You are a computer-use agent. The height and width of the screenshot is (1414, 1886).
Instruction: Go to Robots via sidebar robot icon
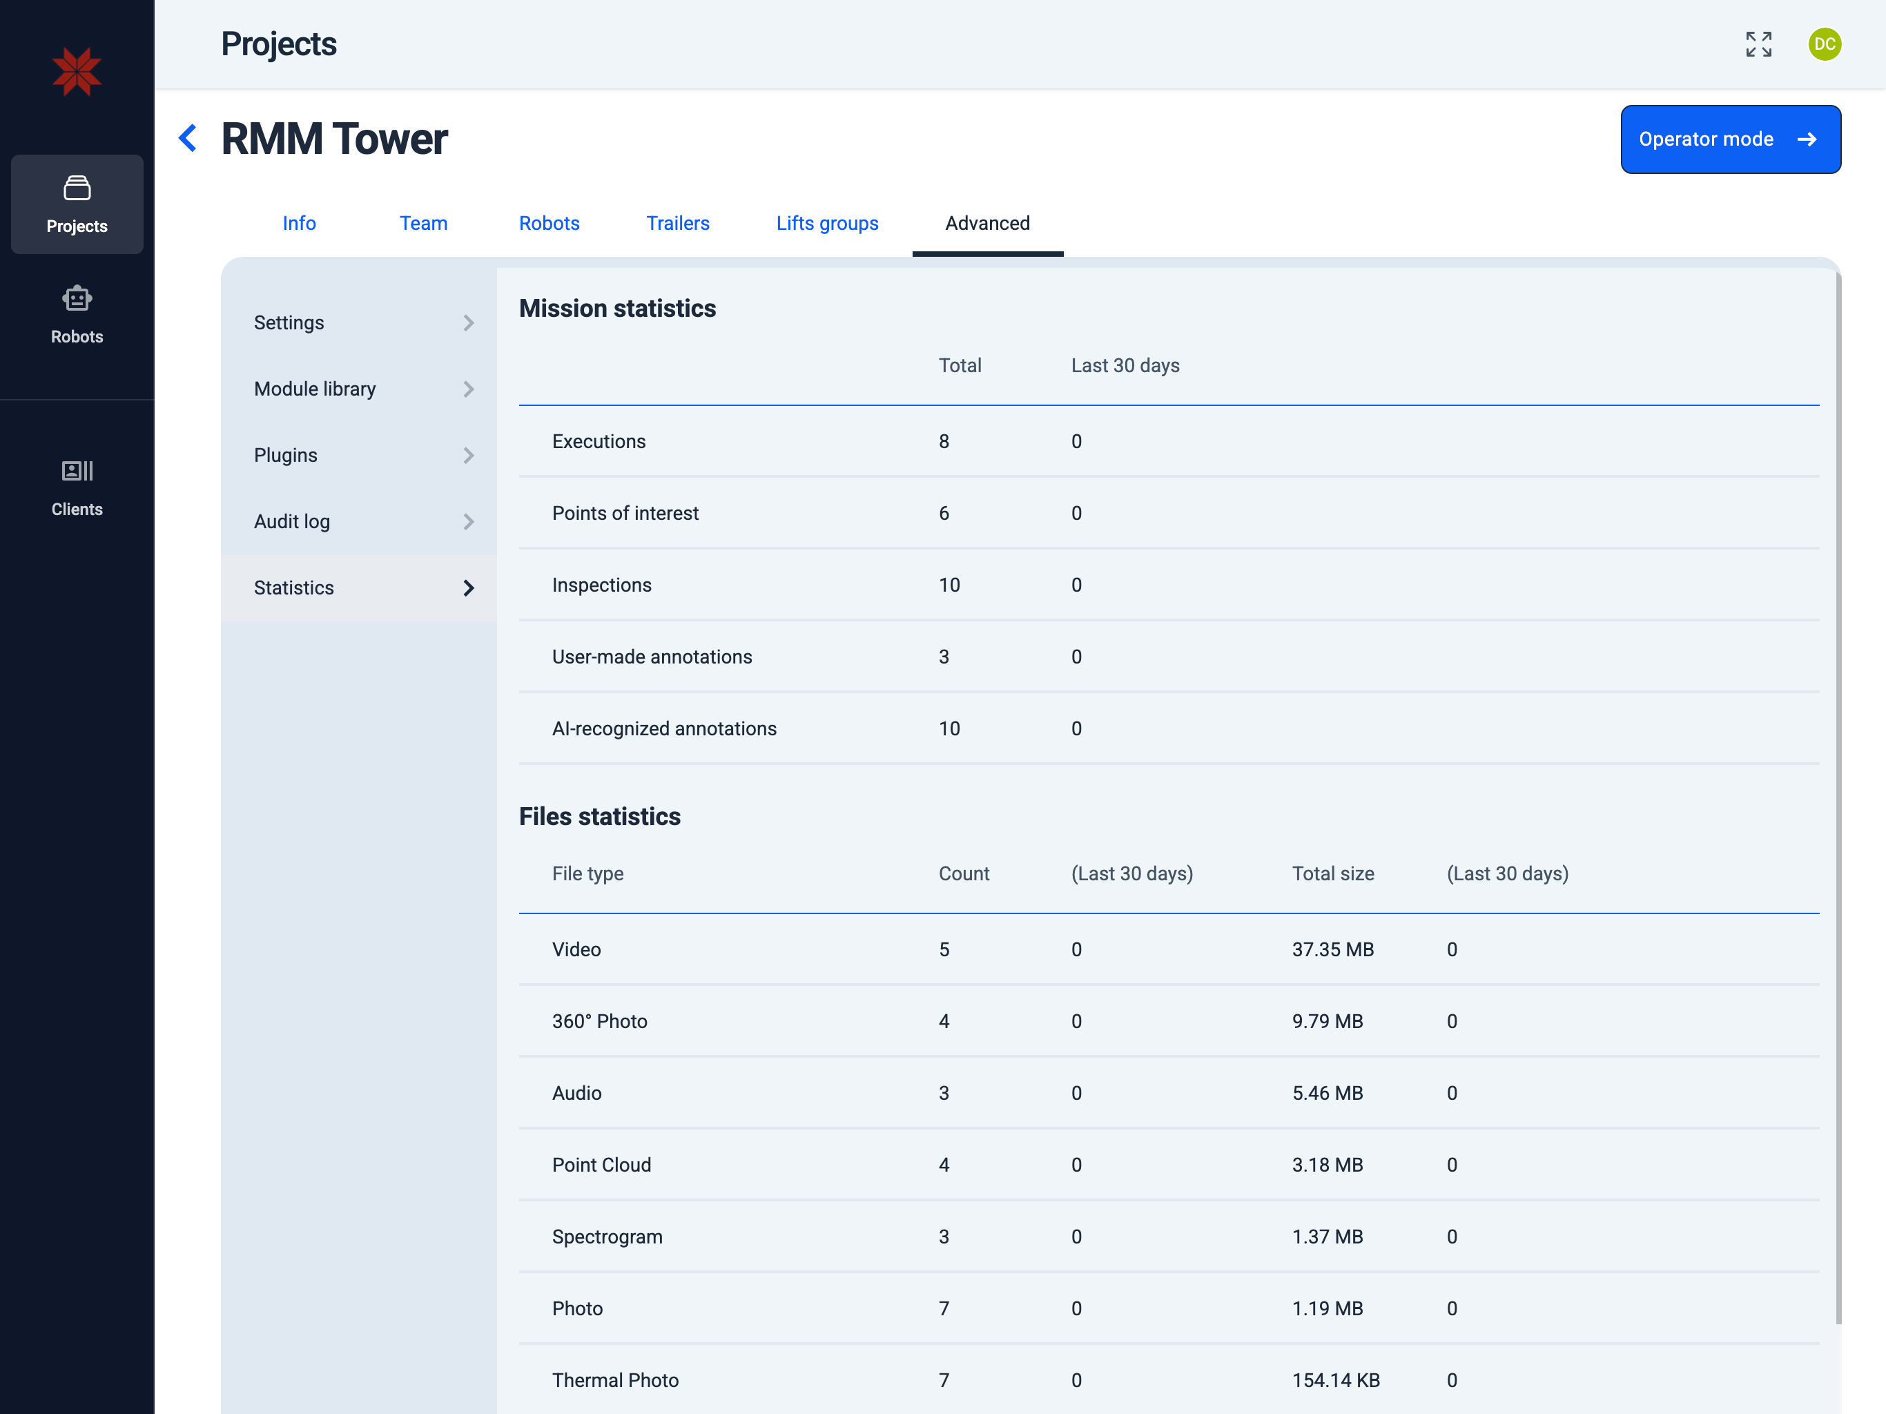77,298
